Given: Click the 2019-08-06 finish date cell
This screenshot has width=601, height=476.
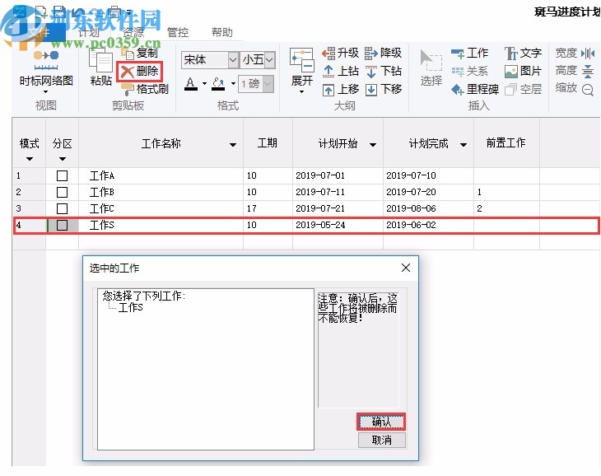Looking at the screenshot, I should [428, 208].
